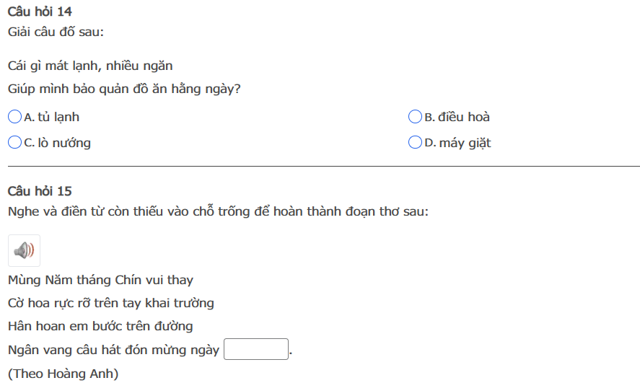The image size is (640, 383).
Task: Select radio button A for tủ lạnh
Action: click(14, 116)
